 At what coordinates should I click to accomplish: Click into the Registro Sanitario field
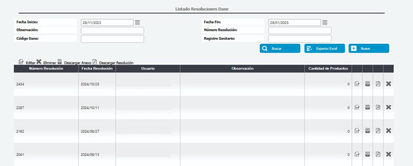point(300,39)
